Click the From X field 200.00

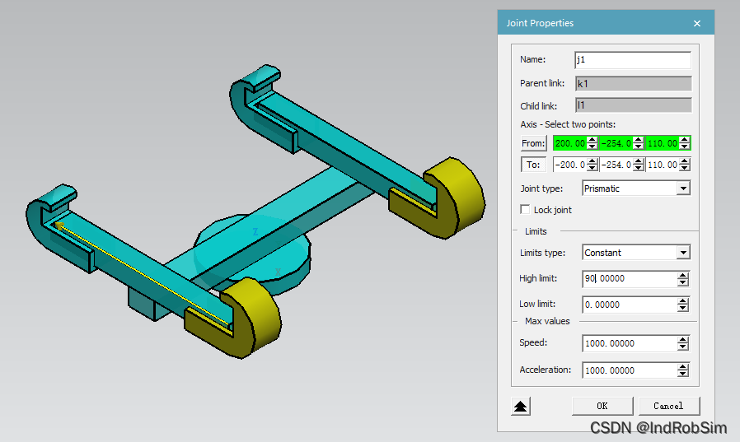(x=570, y=142)
